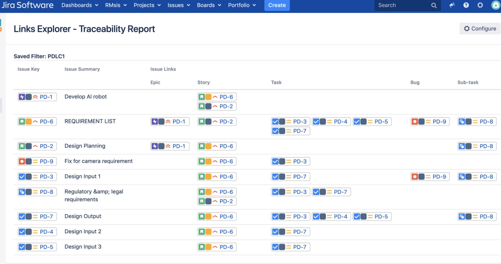Open Jira settings via the gear icon
501x264 pixels.
(480, 5)
